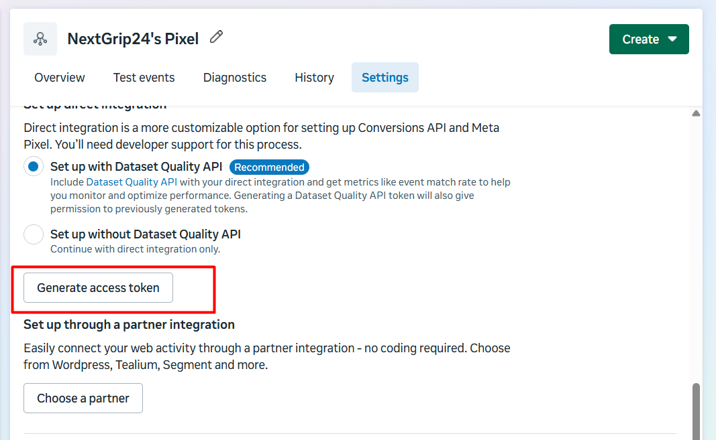This screenshot has height=440, width=716.
Task: Select the 'Set up with Dataset Quality API' radio button
Action: coord(34,167)
